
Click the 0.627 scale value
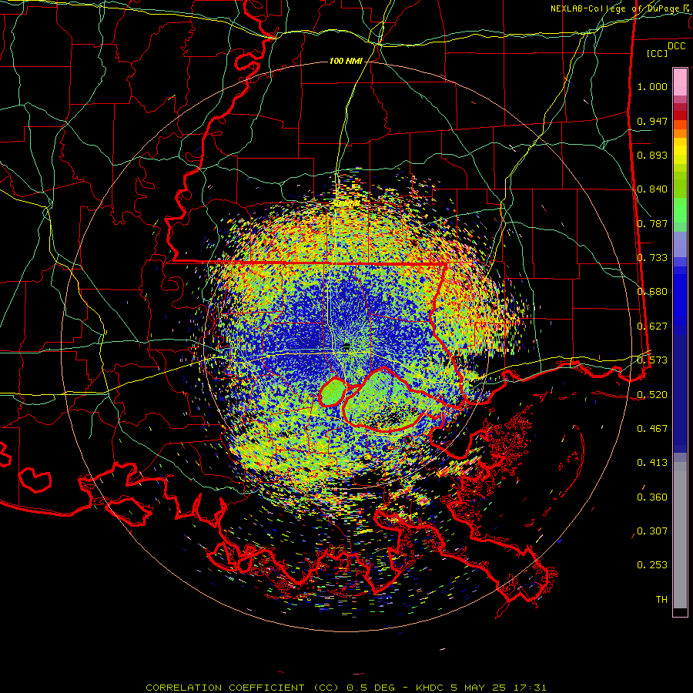point(652,326)
